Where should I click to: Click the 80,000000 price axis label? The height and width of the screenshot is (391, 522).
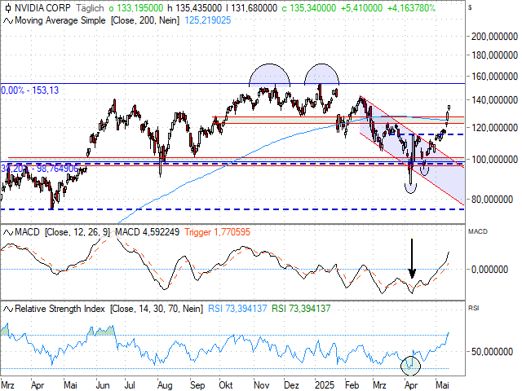tap(492, 200)
